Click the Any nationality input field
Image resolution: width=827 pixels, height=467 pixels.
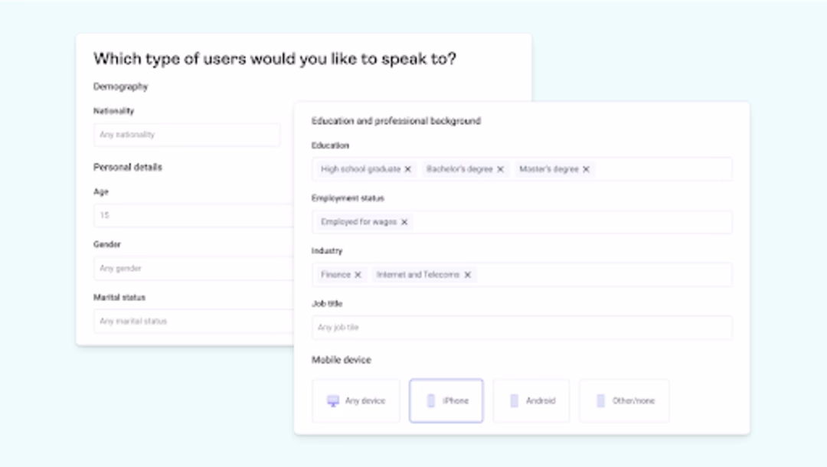[186, 135]
